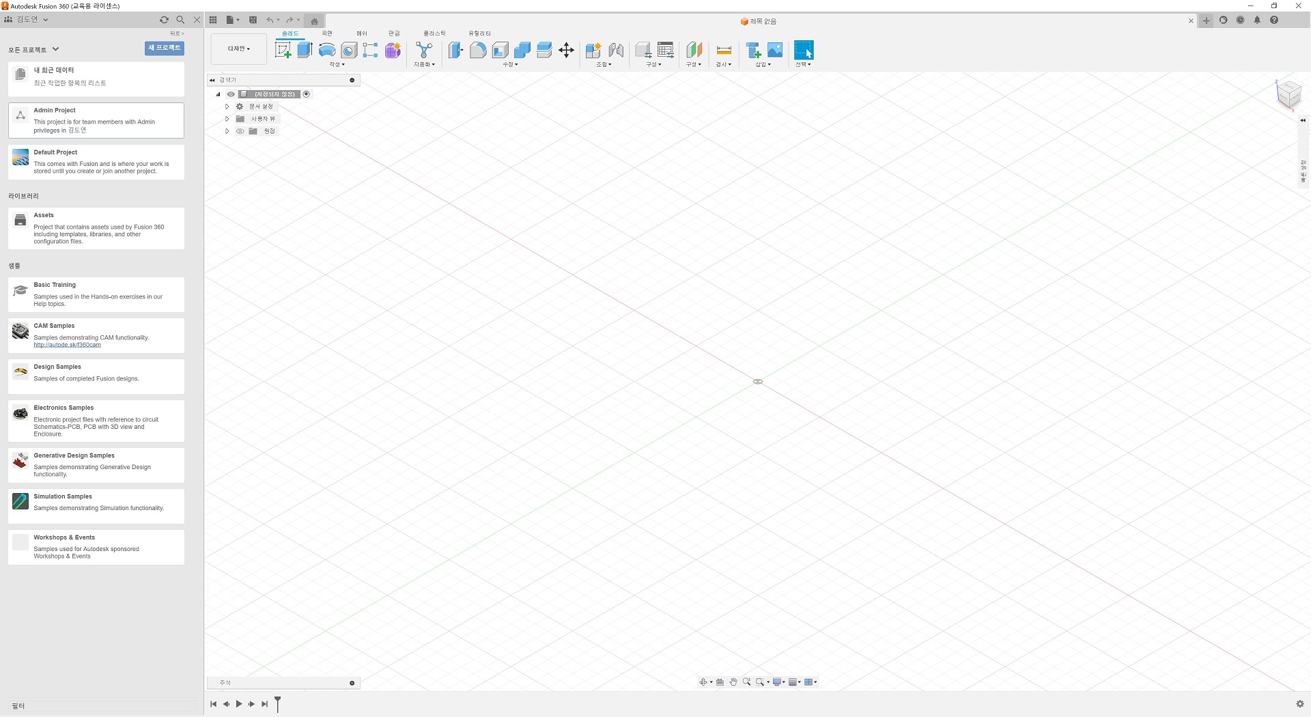Open the Viewports layout dropdown
Image resolution: width=1311 pixels, height=717 pixels.
click(810, 682)
